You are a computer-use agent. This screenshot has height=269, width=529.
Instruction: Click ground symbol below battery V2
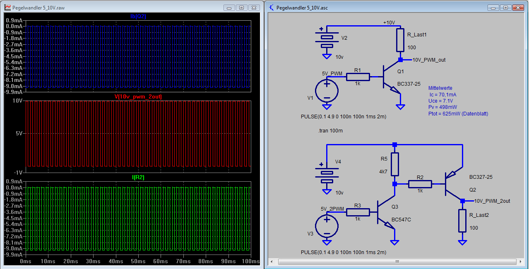pyautogui.click(x=327, y=55)
